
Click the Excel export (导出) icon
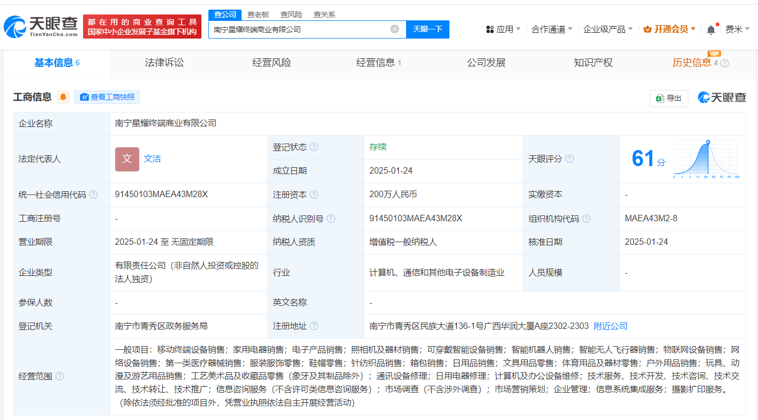point(669,98)
